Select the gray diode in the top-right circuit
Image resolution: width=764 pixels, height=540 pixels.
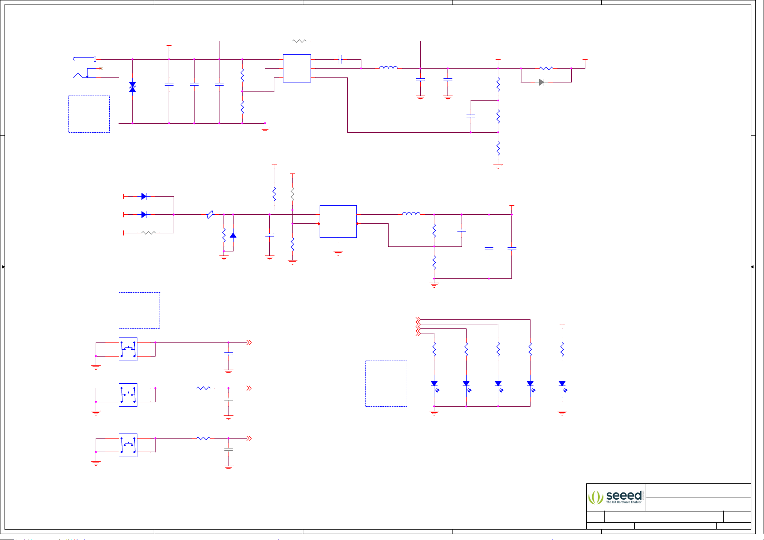[541, 82]
